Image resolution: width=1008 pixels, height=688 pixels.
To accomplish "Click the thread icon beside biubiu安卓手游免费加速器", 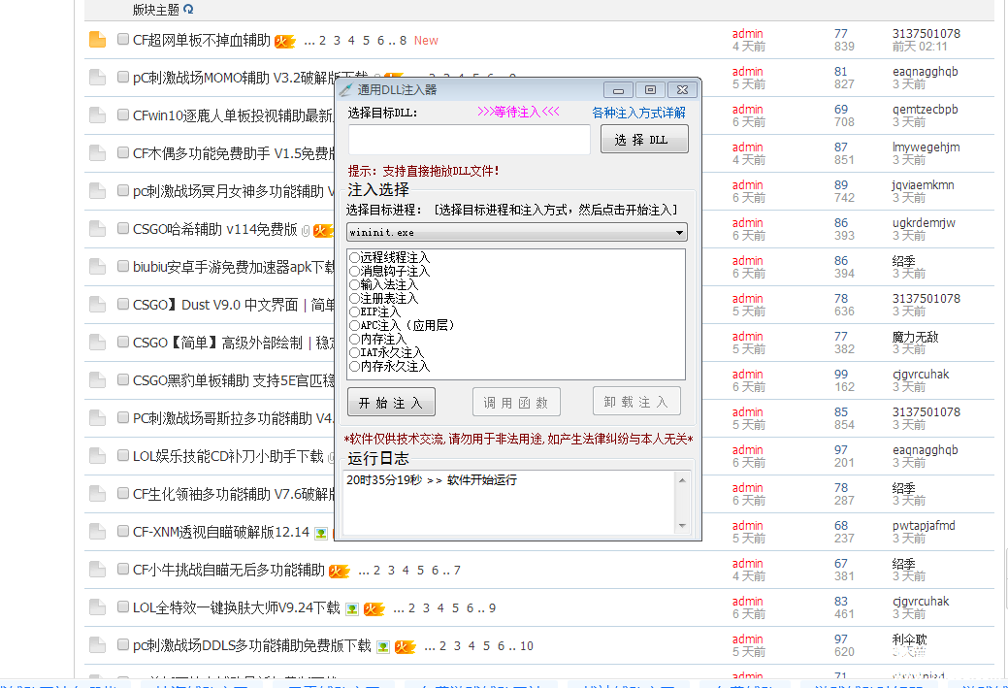I will [x=98, y=266].
